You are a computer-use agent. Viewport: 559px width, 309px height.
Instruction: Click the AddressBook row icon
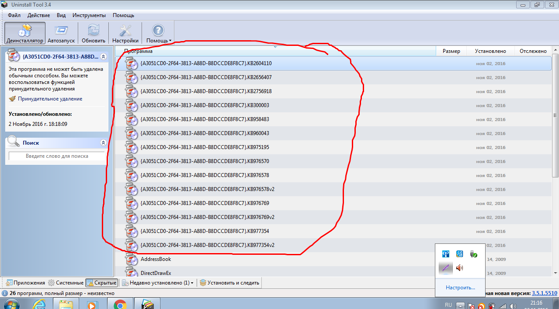(132, 259)
